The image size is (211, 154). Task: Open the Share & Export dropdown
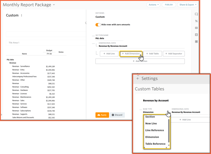(x=188, y=5)
